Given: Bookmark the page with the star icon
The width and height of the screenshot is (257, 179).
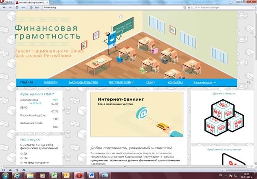Looking at the screenshot, I should [189, 8].
